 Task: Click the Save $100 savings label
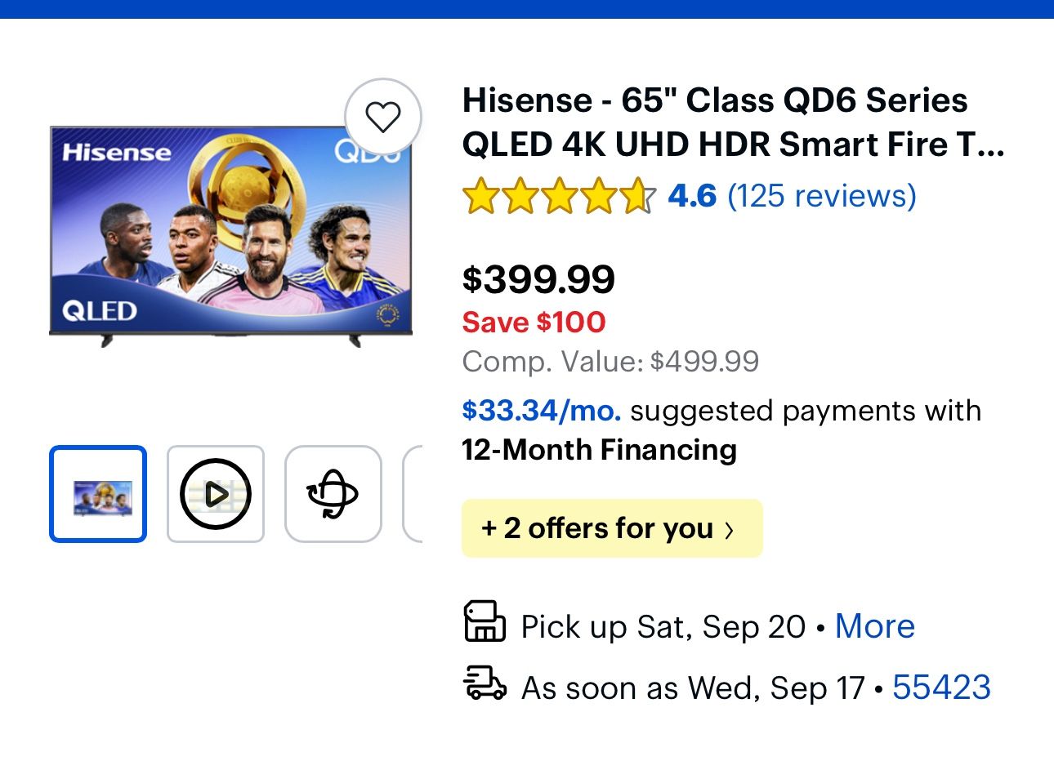tap(534, 323)
